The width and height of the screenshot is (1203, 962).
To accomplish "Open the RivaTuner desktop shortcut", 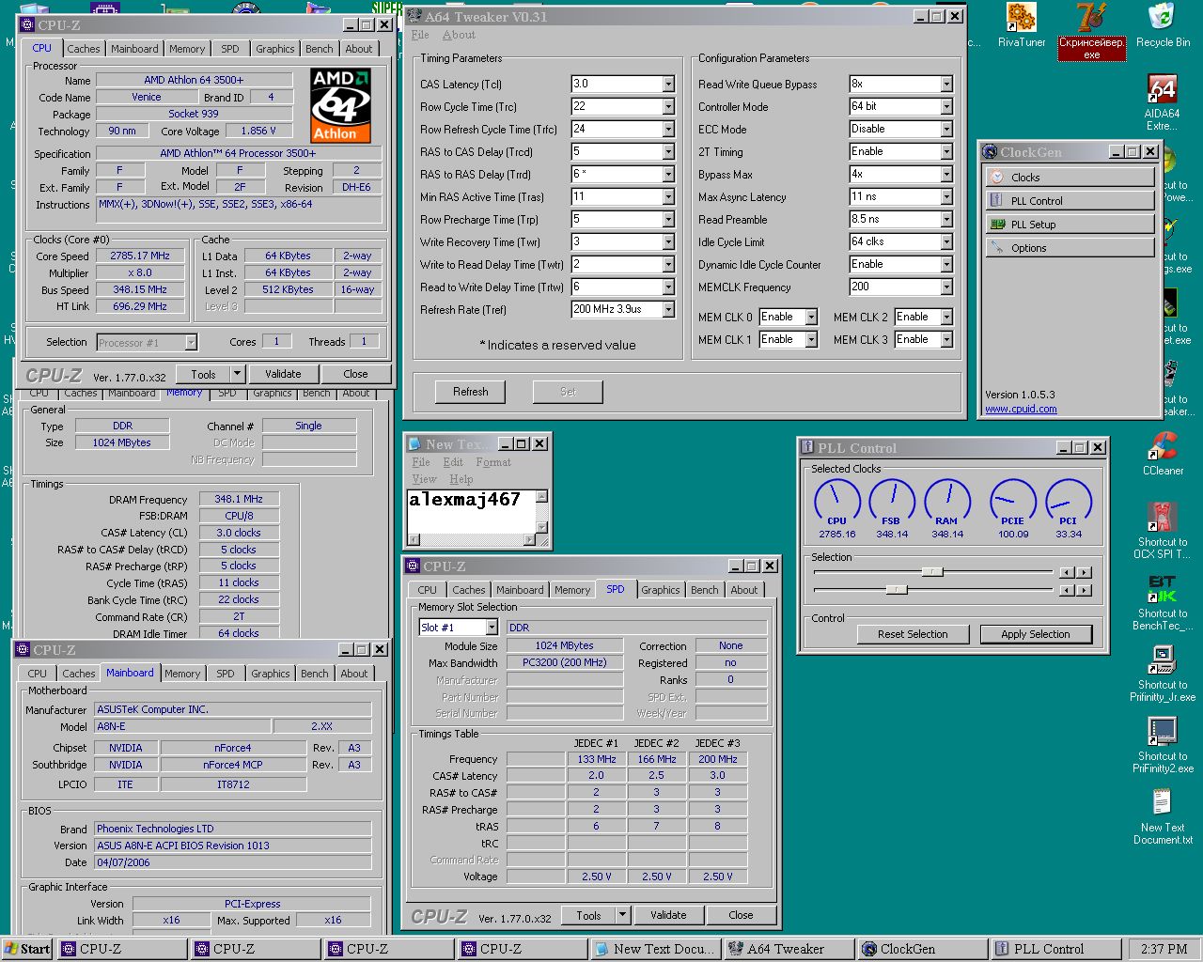I will (1021, 26).
